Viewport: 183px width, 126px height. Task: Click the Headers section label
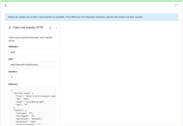pyautogui.click(x=13, y=72)
